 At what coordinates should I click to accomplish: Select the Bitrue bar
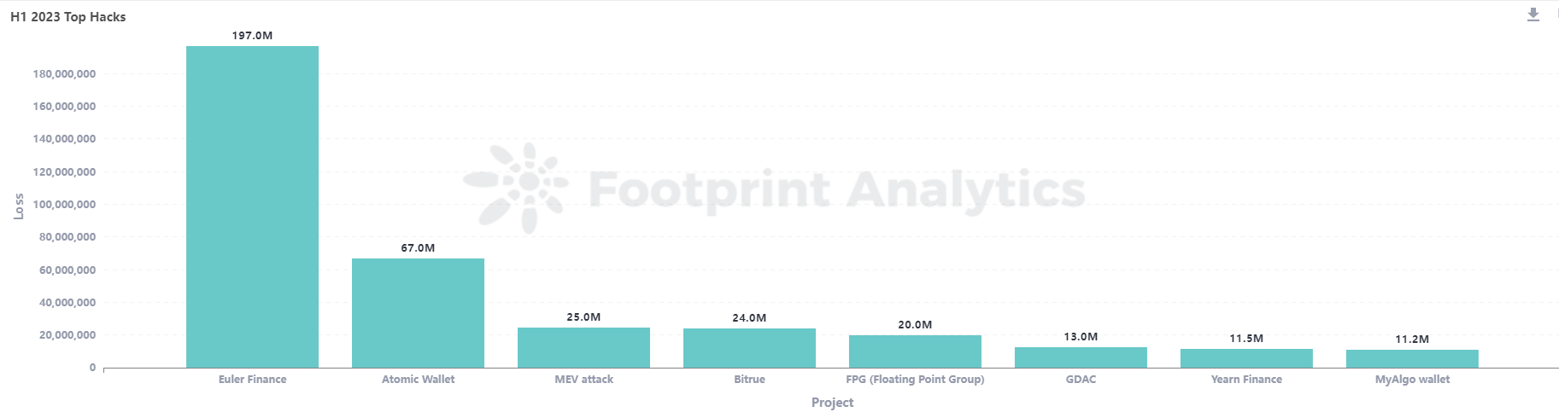click(x=749, y=348)
